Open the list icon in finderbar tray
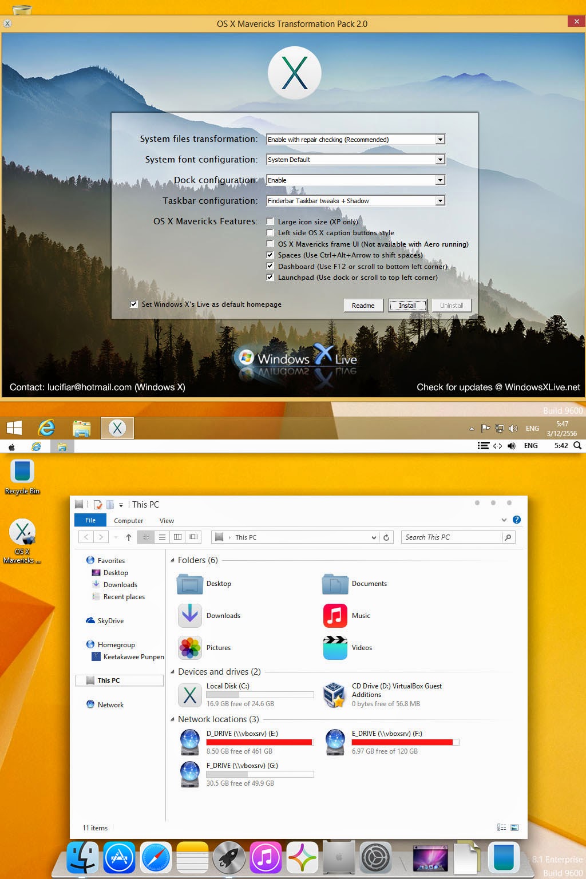This screenshot has height=879, width=586. [484, 446]
